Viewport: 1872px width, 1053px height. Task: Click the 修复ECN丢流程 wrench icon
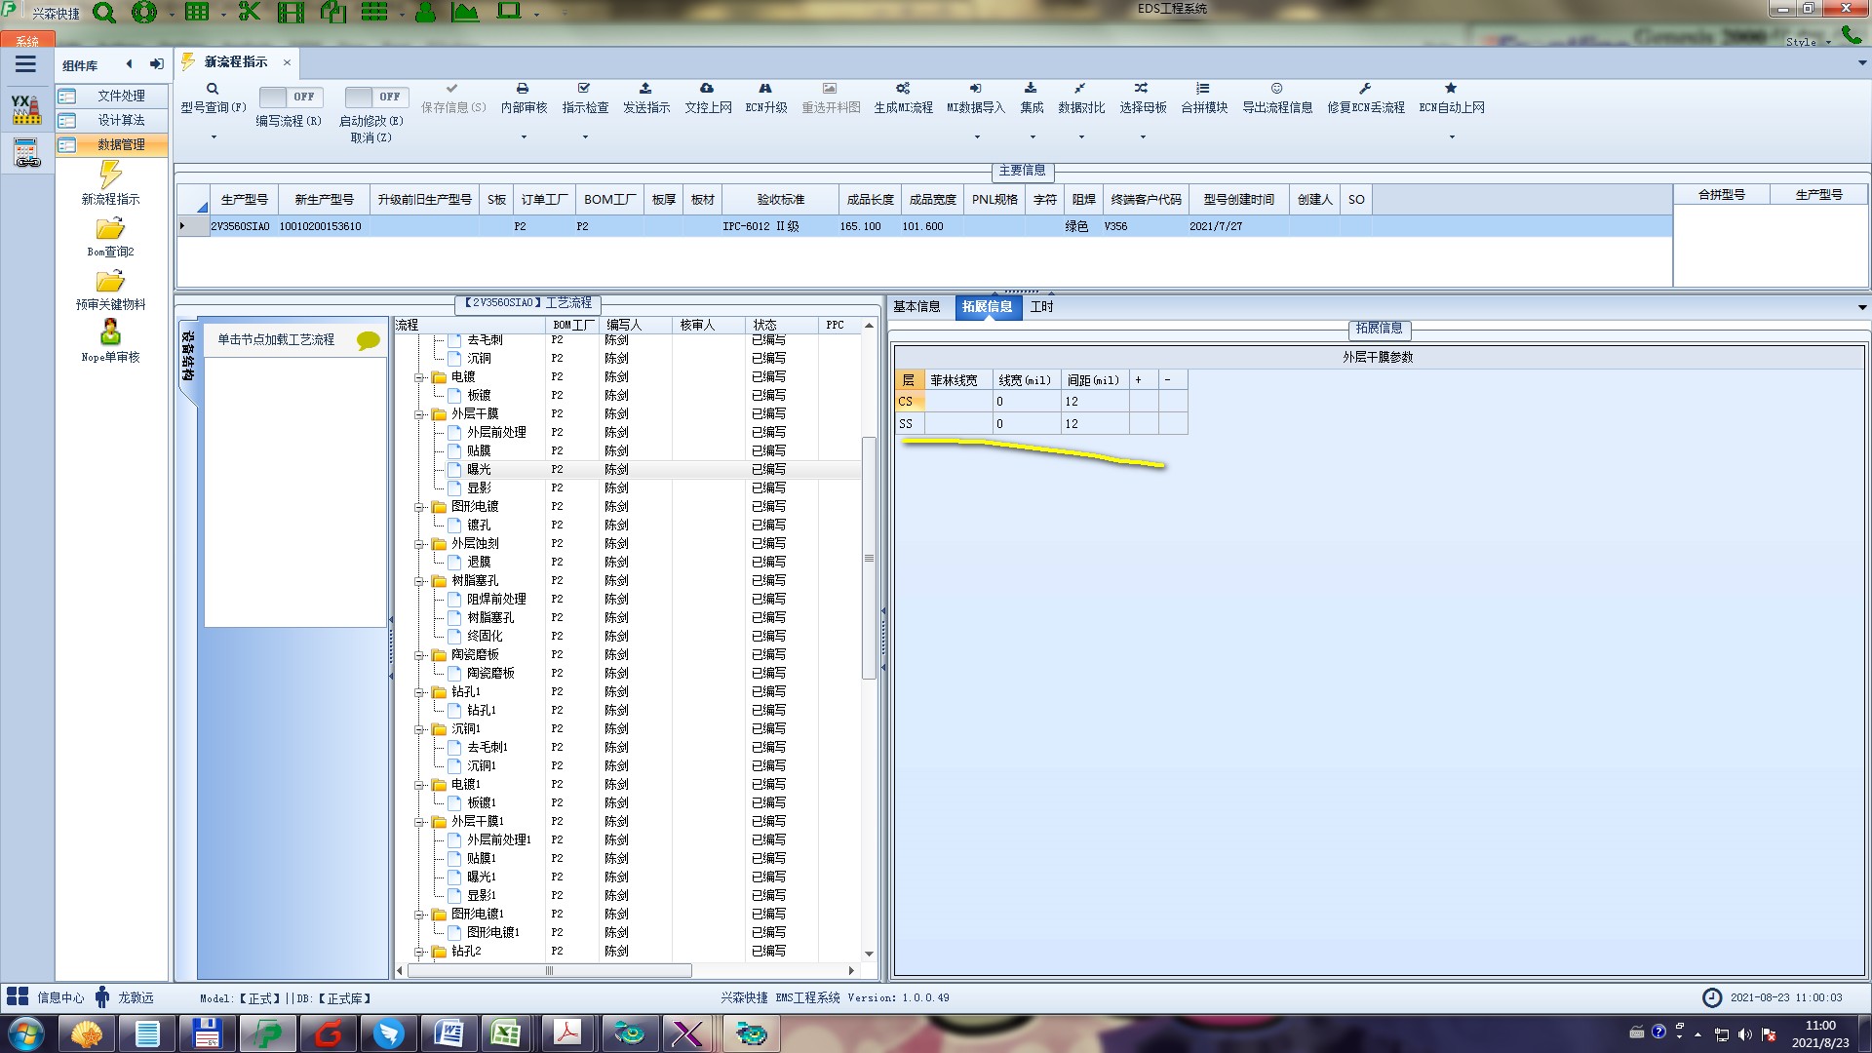(x=1365, y=89)
